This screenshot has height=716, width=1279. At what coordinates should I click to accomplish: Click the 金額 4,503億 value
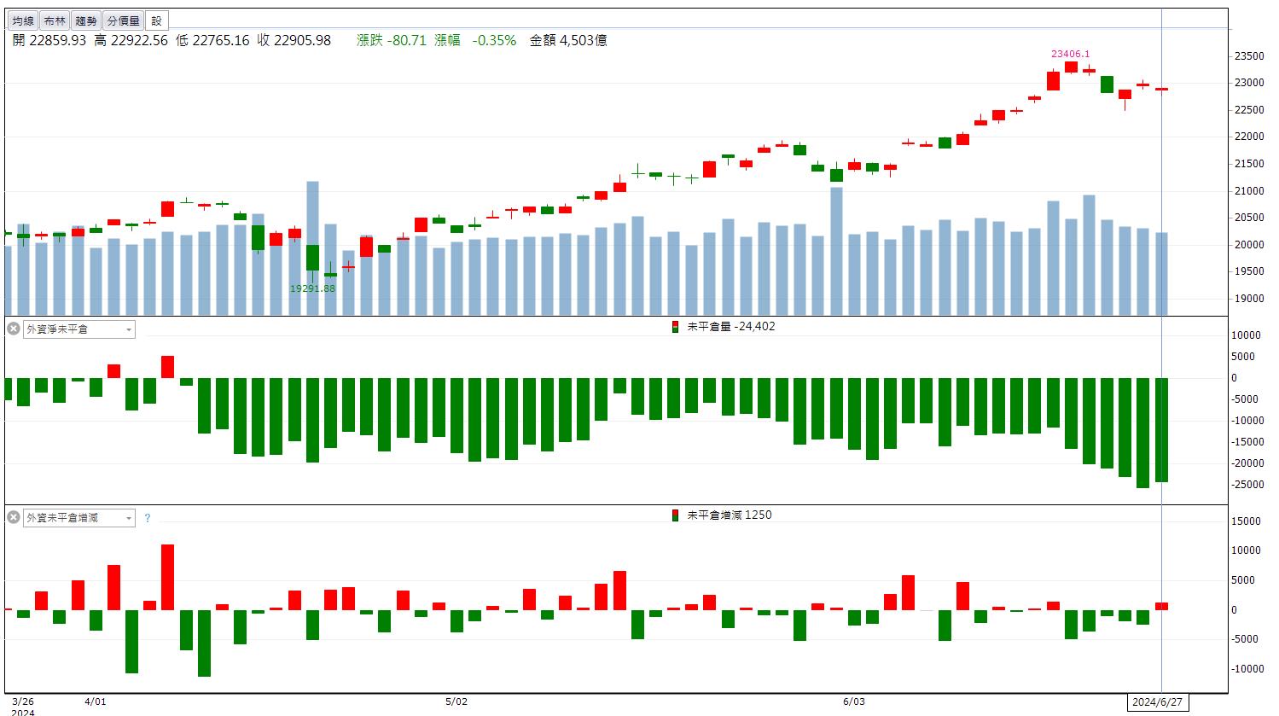568,40
